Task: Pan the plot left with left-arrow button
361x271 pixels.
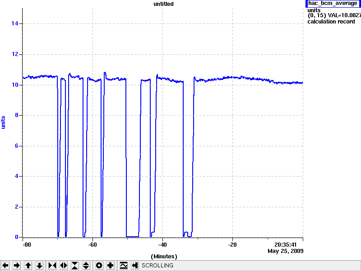Action: 5,266
